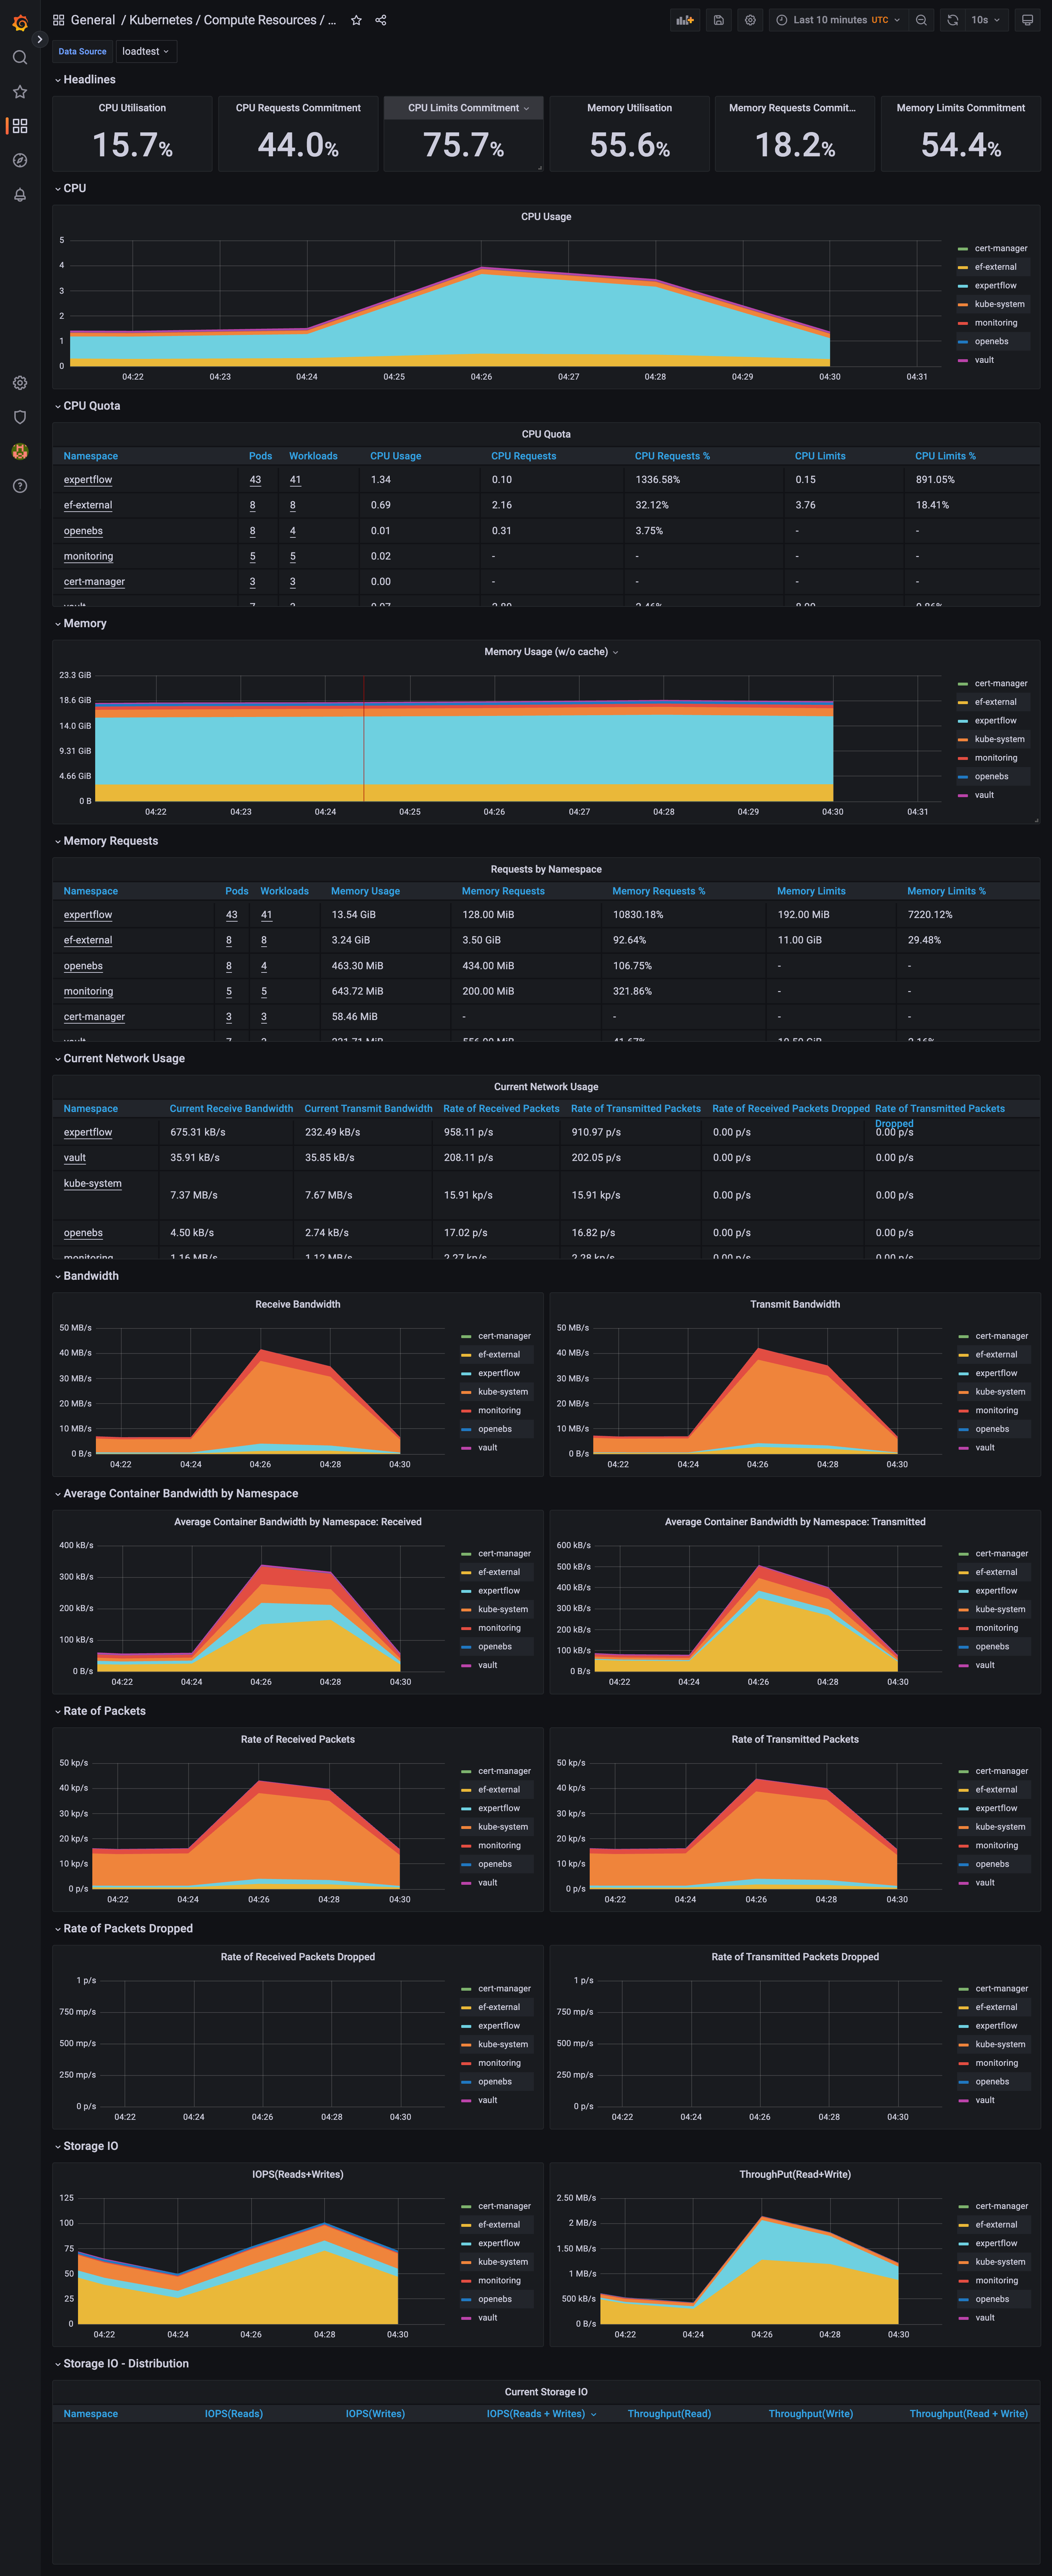Share the dashboard via the share icon
Screen dimensions: 1052x2576
[381, 19]
